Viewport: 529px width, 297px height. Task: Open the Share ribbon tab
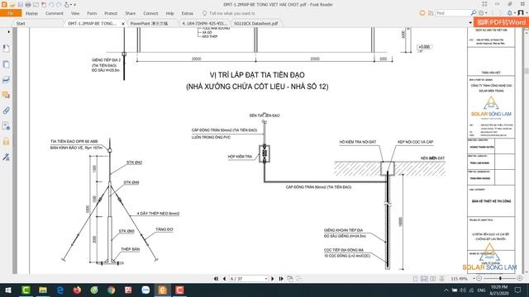tap(131, 13)
